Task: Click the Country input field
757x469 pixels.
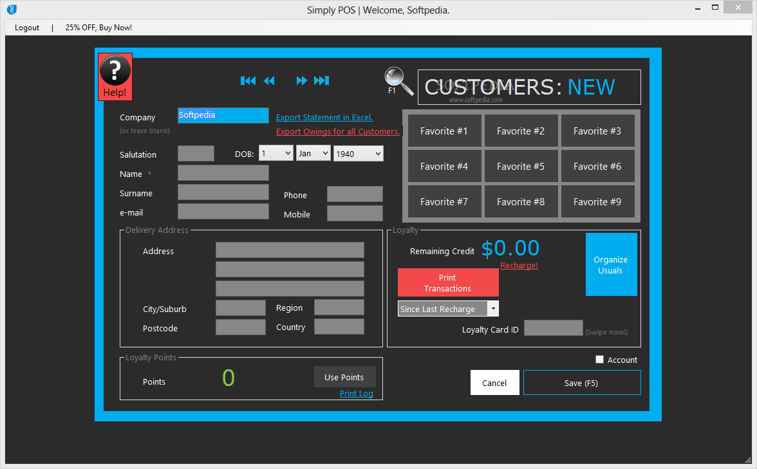Action: tap(339, 327)
